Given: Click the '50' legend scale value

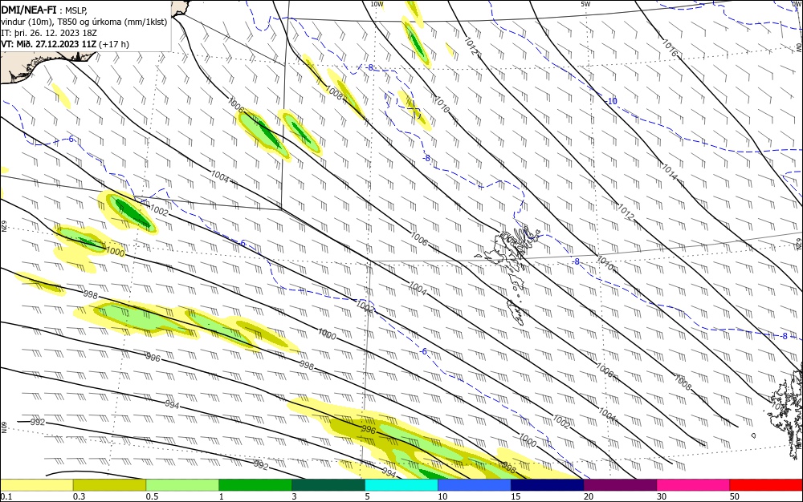Looking at the screenshot, I should (735, 496).
